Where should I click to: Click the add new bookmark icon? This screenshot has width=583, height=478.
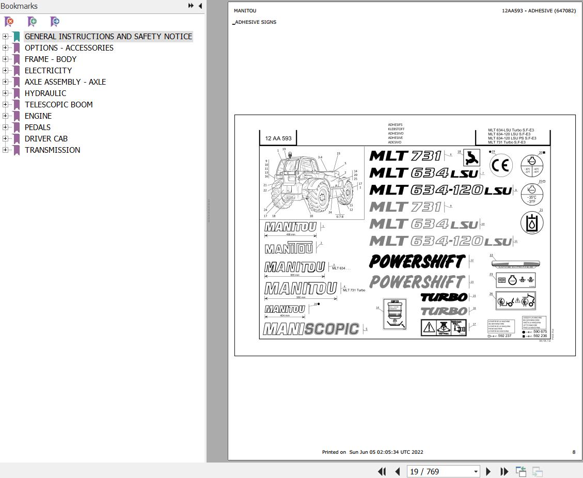click(33, 22)
